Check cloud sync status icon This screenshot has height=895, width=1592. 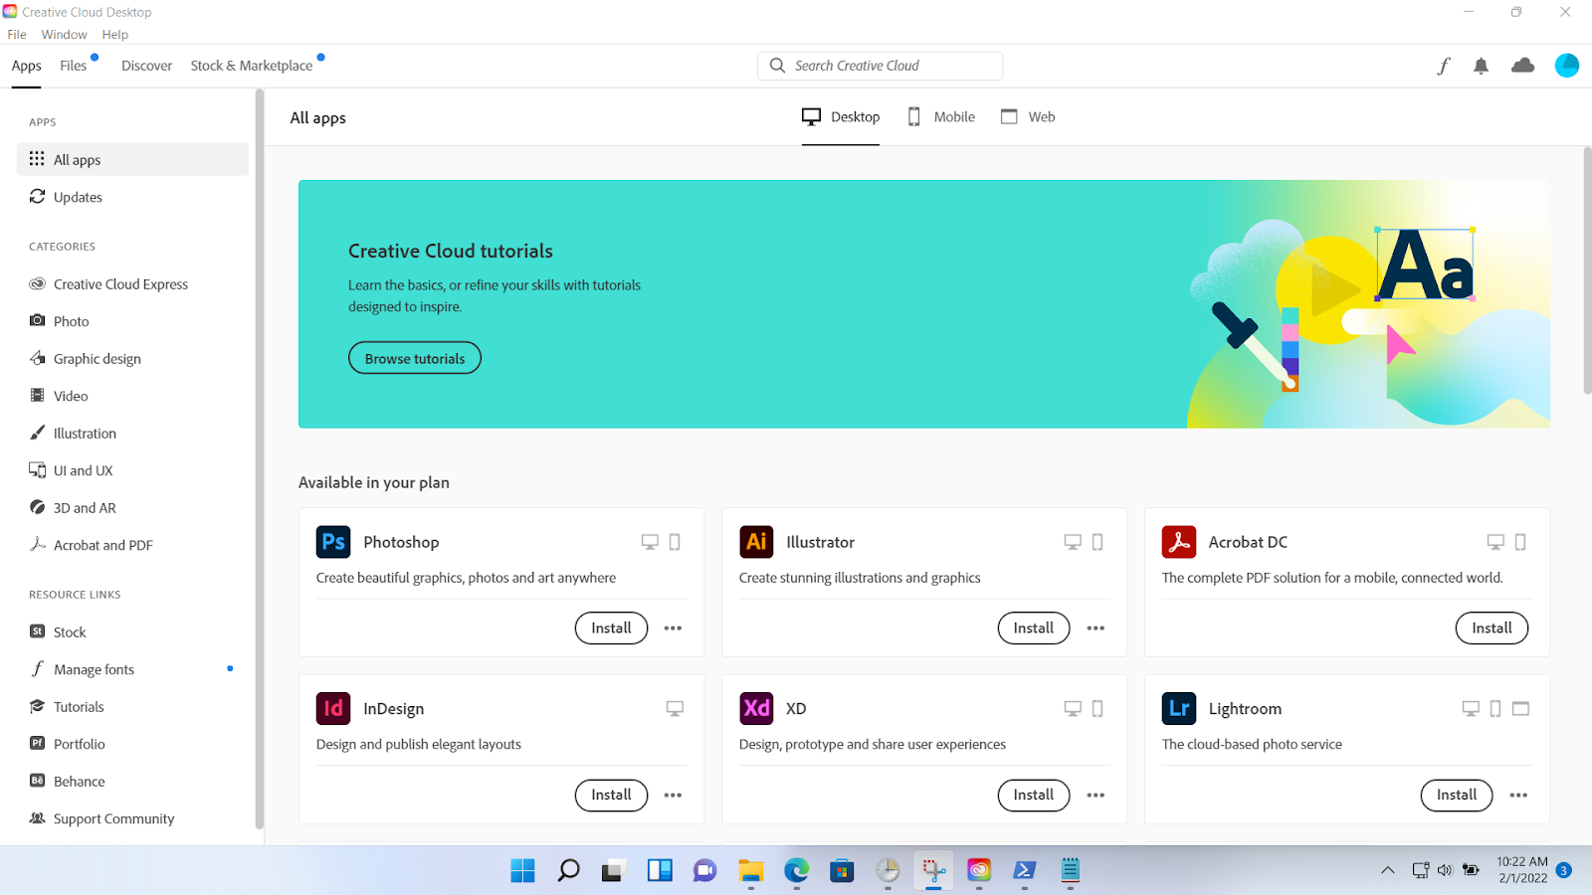1522,66
